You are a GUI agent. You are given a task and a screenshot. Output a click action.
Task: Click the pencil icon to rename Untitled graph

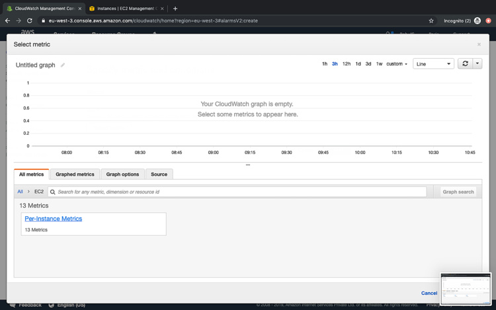(x=63, y=65)
